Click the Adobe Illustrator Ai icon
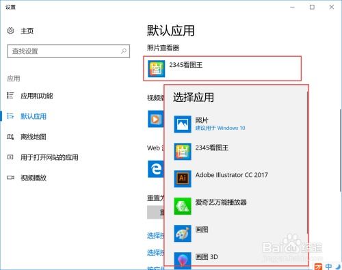 tap(183, 179)
